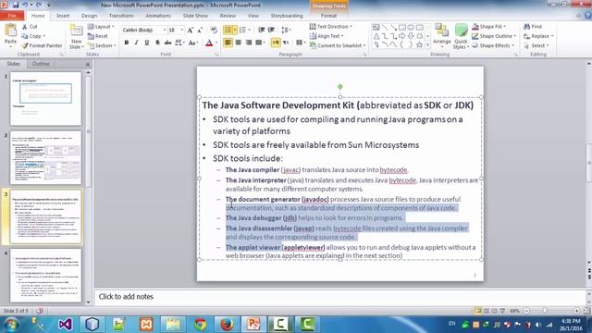592x333 pixels.
Task: Click the spell check icon in status bar
Action: click(x=40, y=311)
